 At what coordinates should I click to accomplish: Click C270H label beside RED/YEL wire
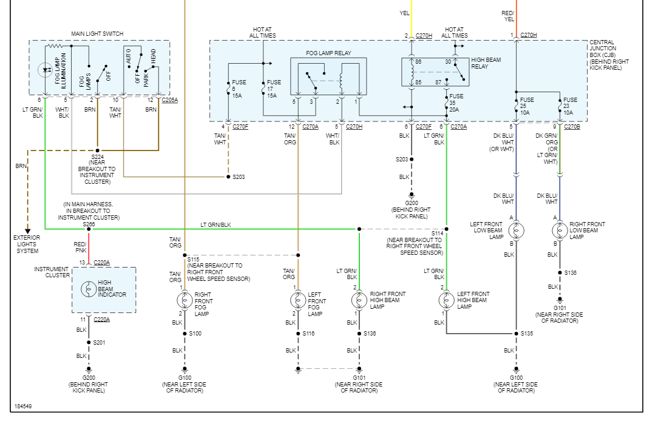click(529, 35)
